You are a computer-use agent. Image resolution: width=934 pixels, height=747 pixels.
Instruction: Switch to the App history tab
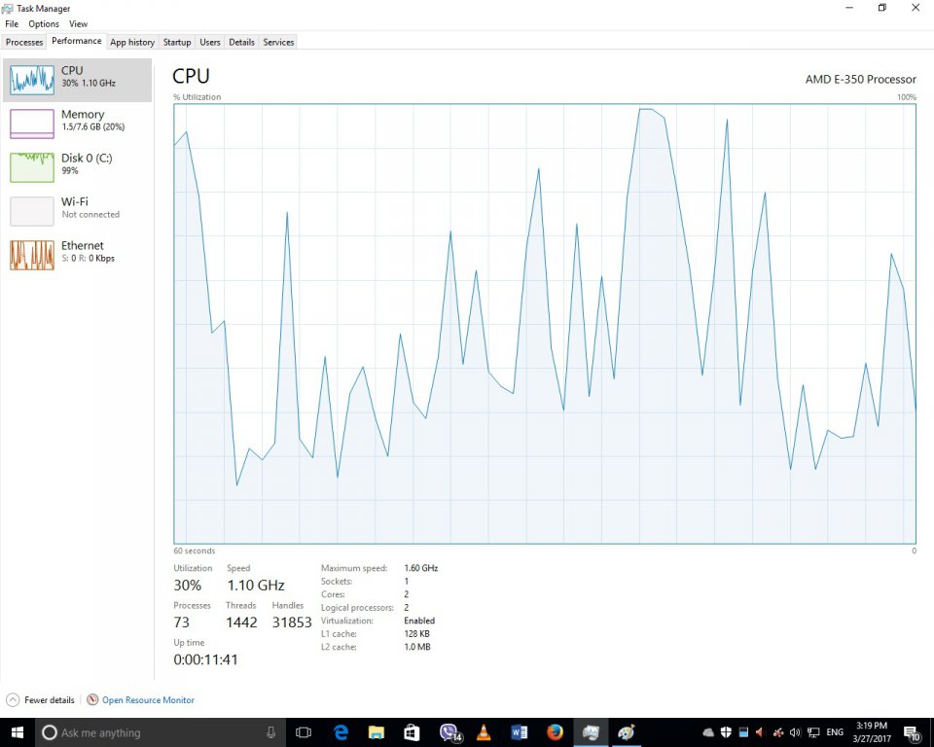pyautogui.click(x=132, y=42)
